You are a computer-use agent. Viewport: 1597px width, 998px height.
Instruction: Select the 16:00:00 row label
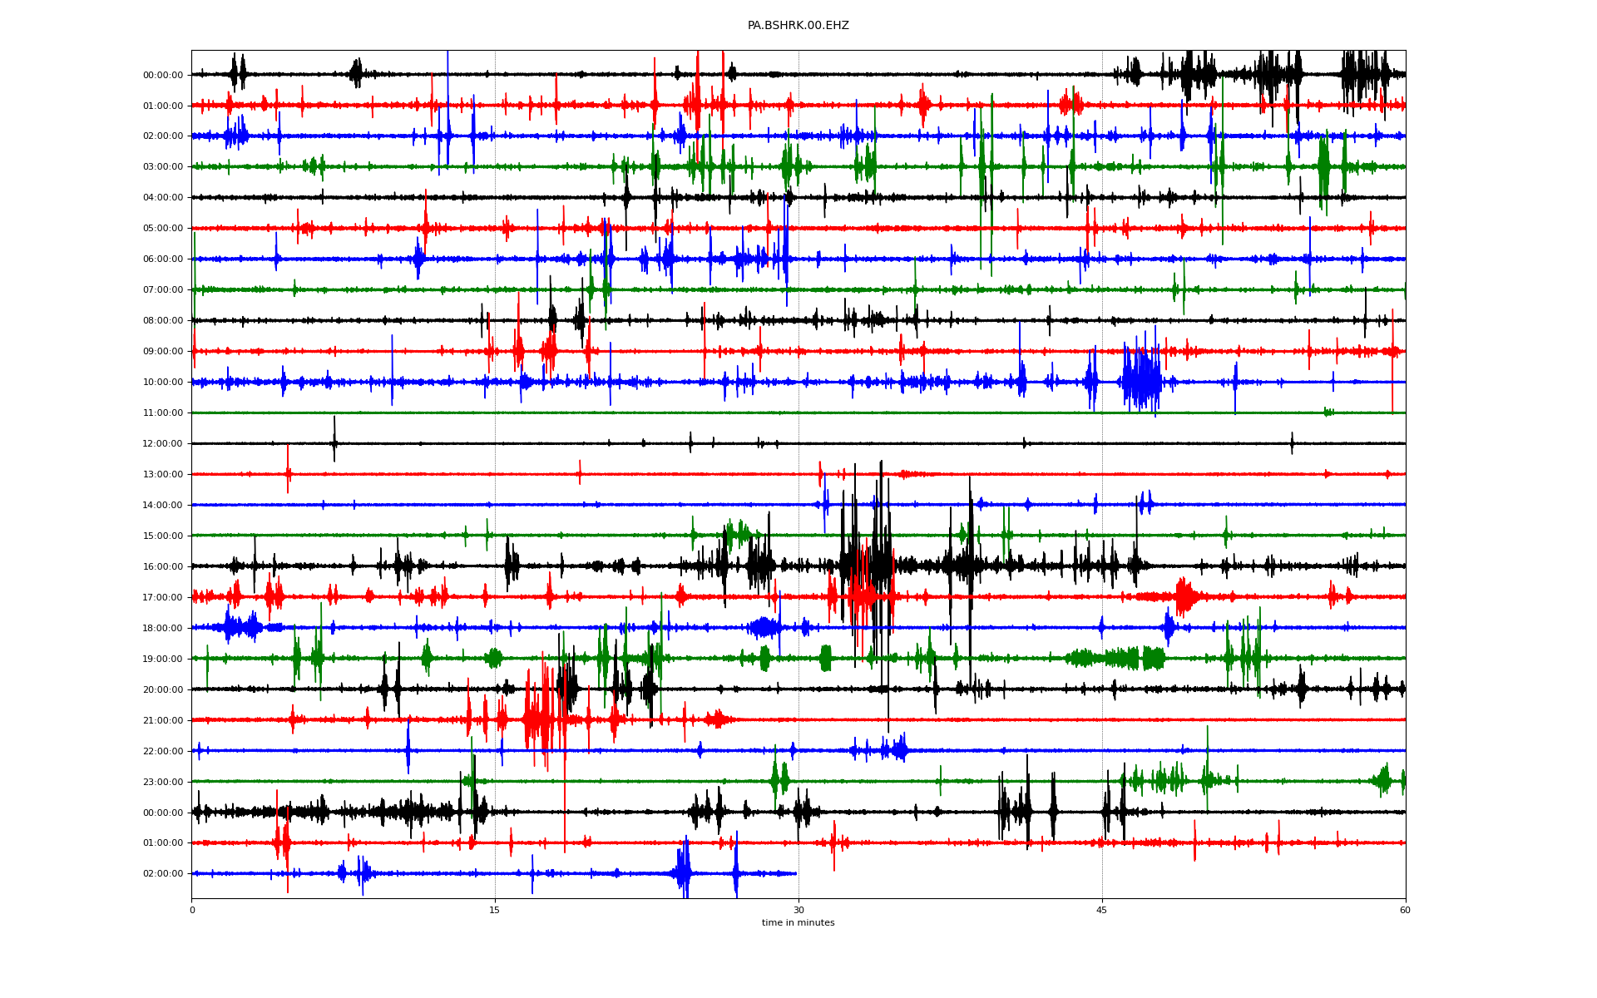[163, 567]
